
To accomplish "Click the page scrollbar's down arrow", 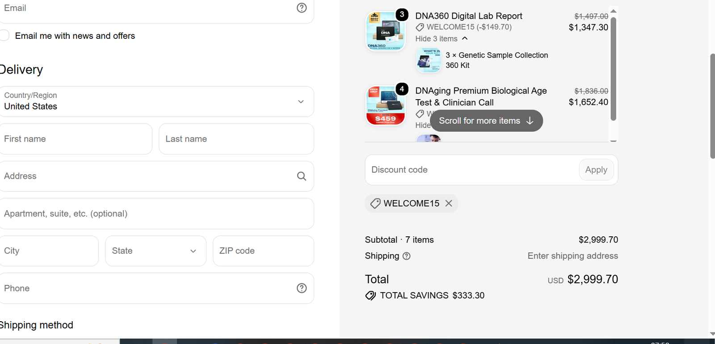I will click(712, 334).
